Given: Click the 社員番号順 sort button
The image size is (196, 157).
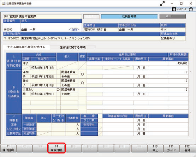Looking at the screenshot, I should 129,16.
